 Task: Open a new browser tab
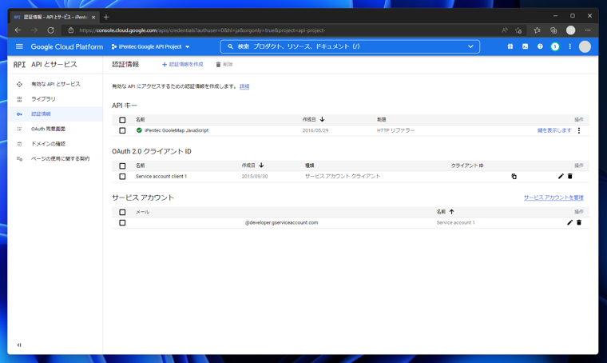tap(106, 17)
